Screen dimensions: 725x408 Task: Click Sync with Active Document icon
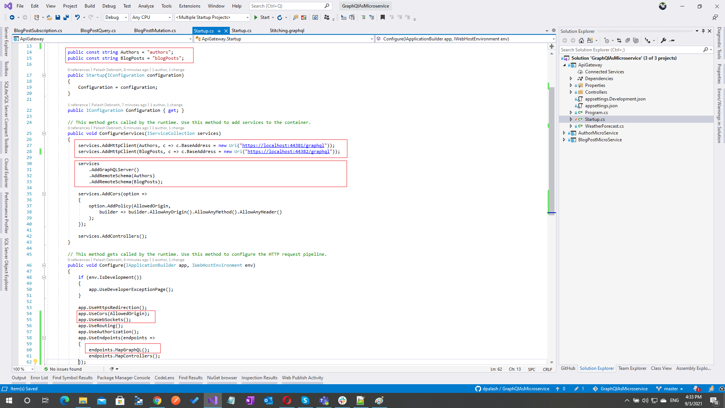619,40
